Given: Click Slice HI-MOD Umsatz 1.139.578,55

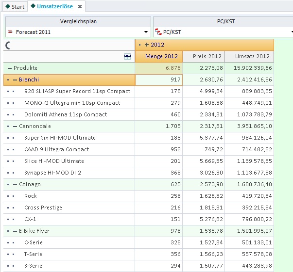Looking at the screenshot, I should pyautogui.click(x=249, y=161).
